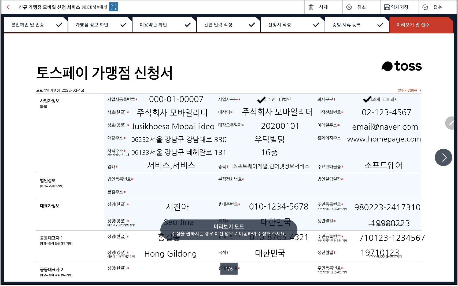
Task: Click the Korean business name next to 상호(한글)
Action: [x=172, y=113]
